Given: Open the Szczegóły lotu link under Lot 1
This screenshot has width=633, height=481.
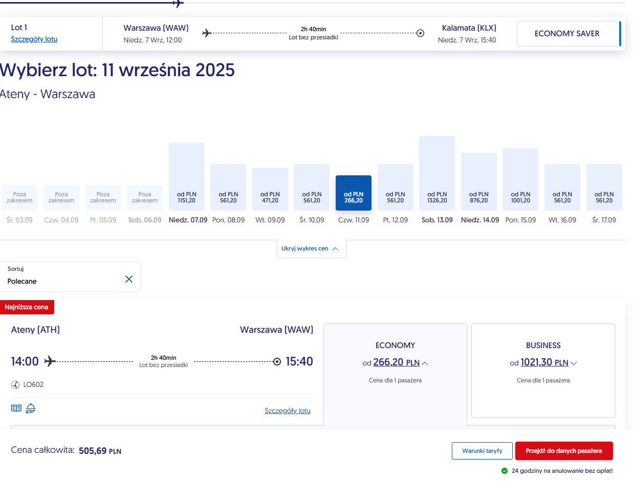Looking at the screenshot, I should click(x=34, y=39).
